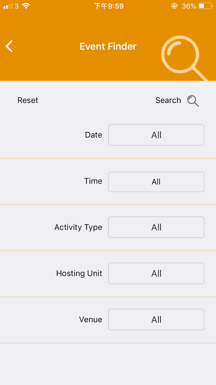Tap the large magnifying glass header graphic

click(x=182, y=56)
